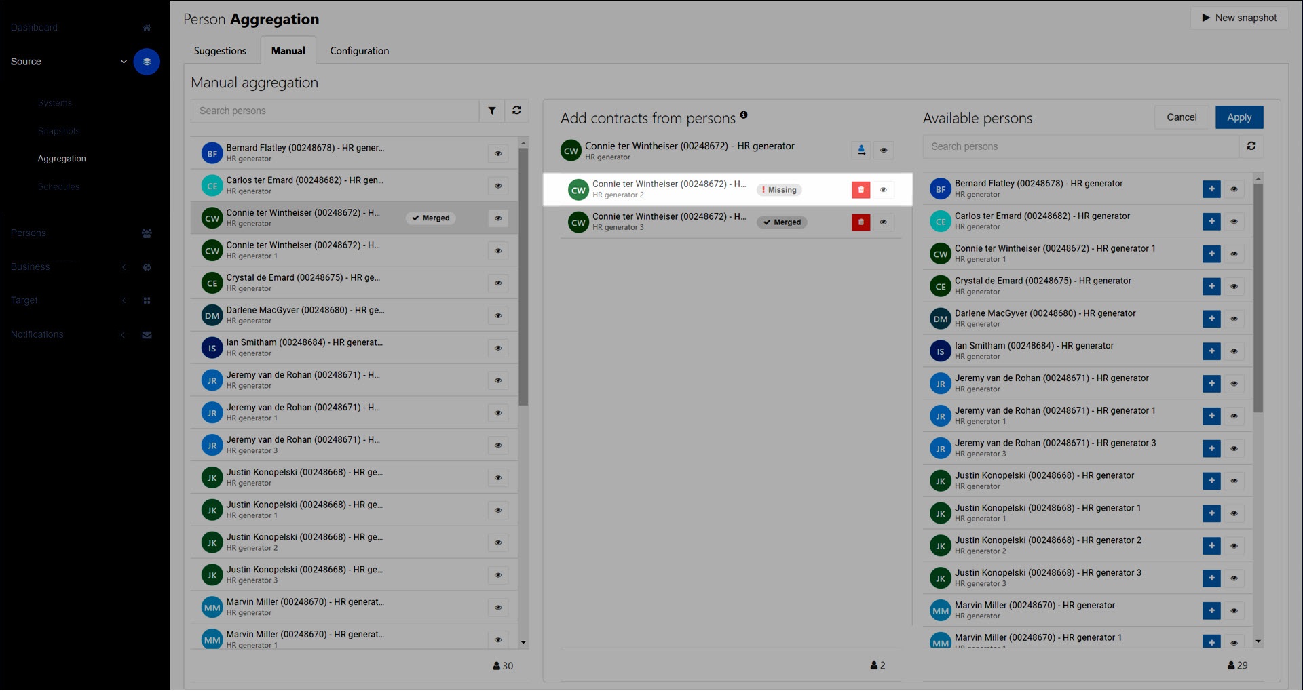Click the Business icon in sidebar

click(147, 267)
